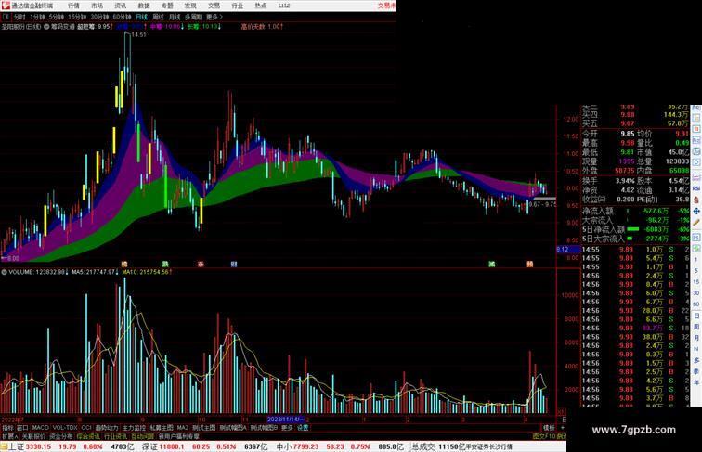The width and height of the screenshot is (702, 452).
Task: Select the MA2 indicator tab
Action: [182, 428]
